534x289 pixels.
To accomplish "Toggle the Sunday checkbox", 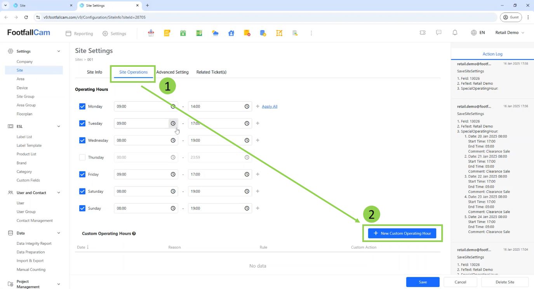I will point(82,208).
